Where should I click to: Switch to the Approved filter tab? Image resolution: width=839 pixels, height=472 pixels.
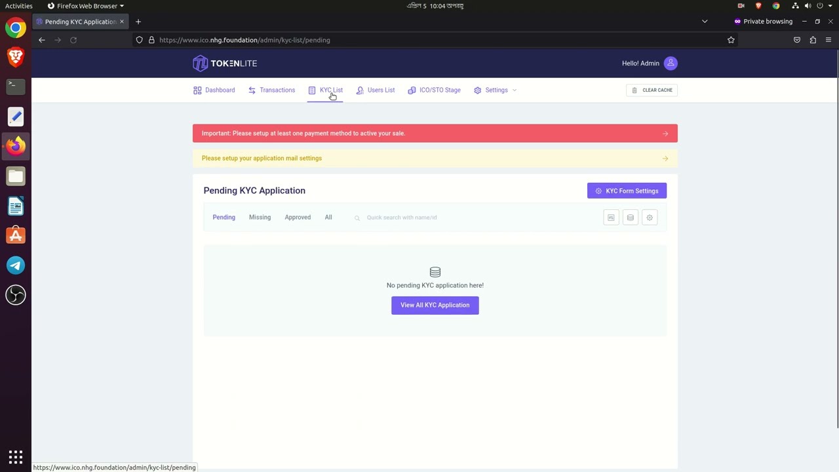click(298, 218)
